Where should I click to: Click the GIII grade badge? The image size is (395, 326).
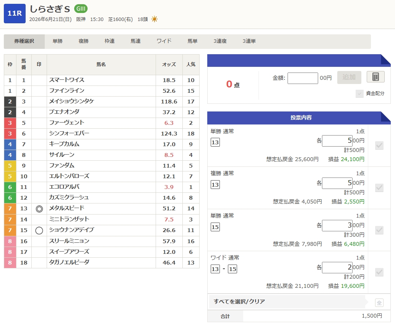pos(81,9)
